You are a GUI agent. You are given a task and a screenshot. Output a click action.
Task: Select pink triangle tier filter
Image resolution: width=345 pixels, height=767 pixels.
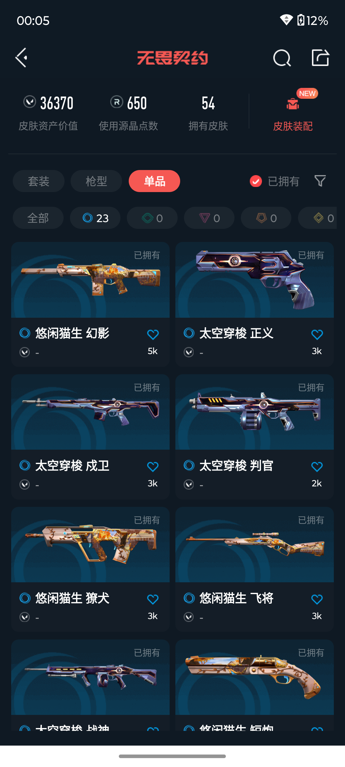pyautogui.click(x=209, y=218)
